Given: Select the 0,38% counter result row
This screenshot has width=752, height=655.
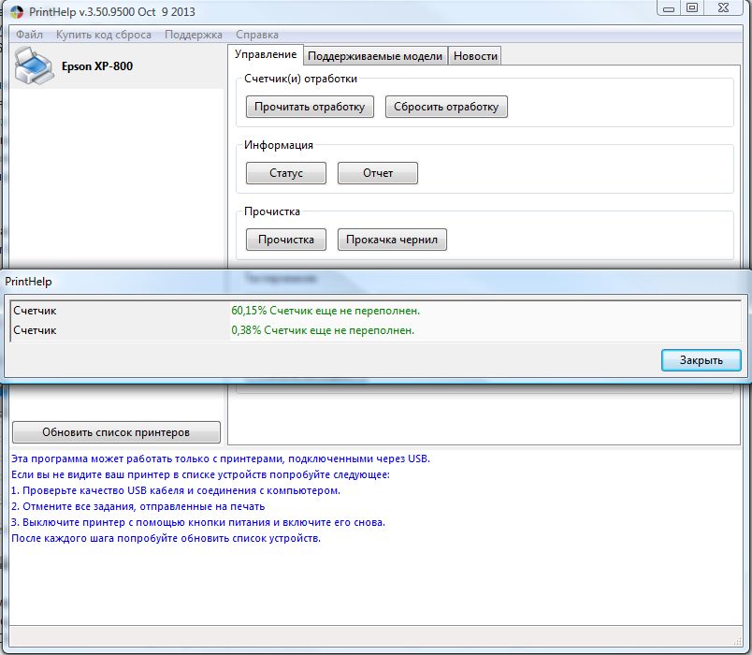Looking at the screenshot, I should click(375, 330).
